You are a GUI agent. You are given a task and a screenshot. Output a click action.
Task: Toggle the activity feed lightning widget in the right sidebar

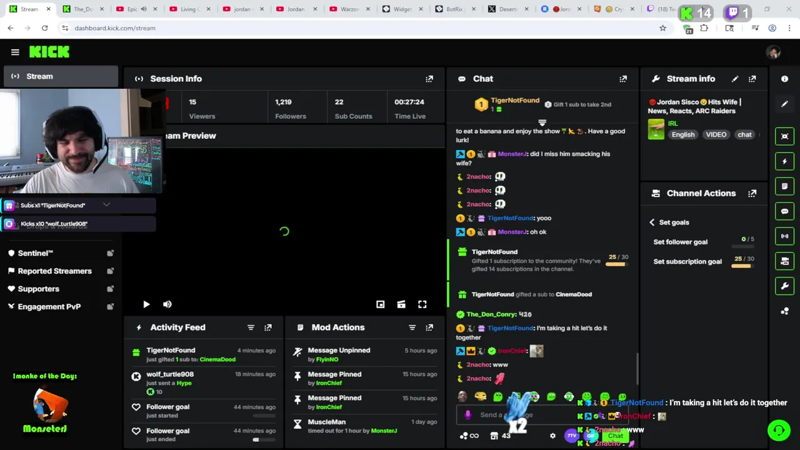tap(784, 161)
